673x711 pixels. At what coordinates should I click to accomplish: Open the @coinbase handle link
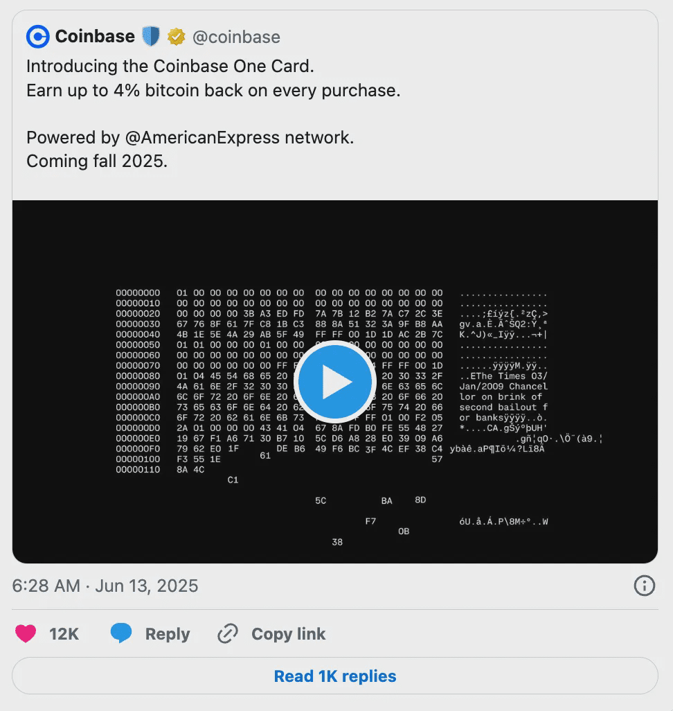point(236,37)
